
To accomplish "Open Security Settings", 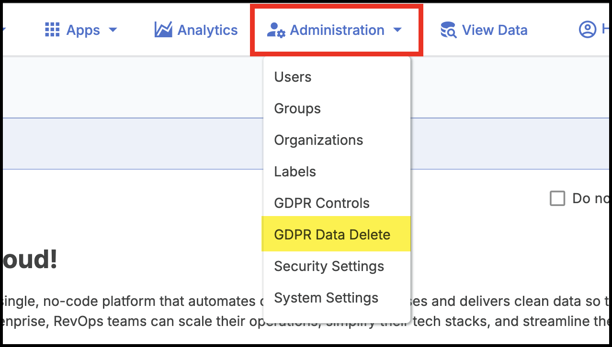I will (329, 266).
